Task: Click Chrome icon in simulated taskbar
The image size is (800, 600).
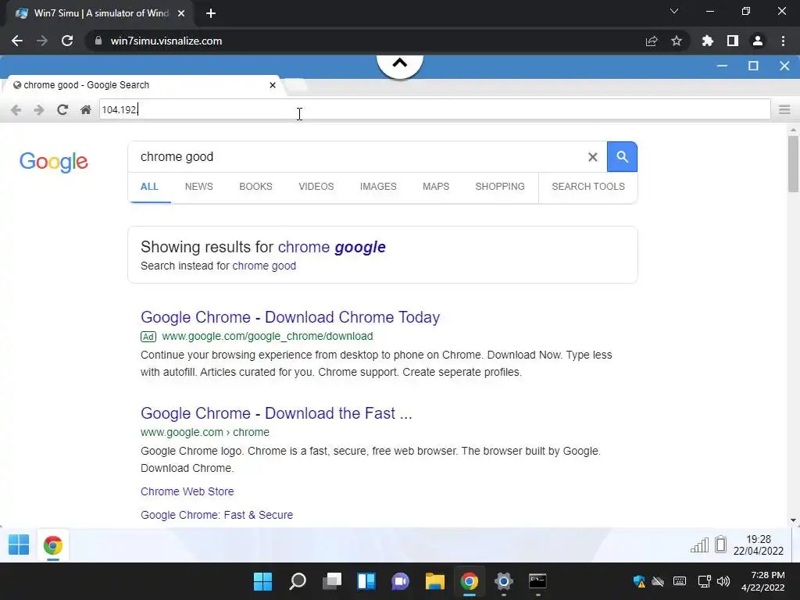Action: coord(53,545)
